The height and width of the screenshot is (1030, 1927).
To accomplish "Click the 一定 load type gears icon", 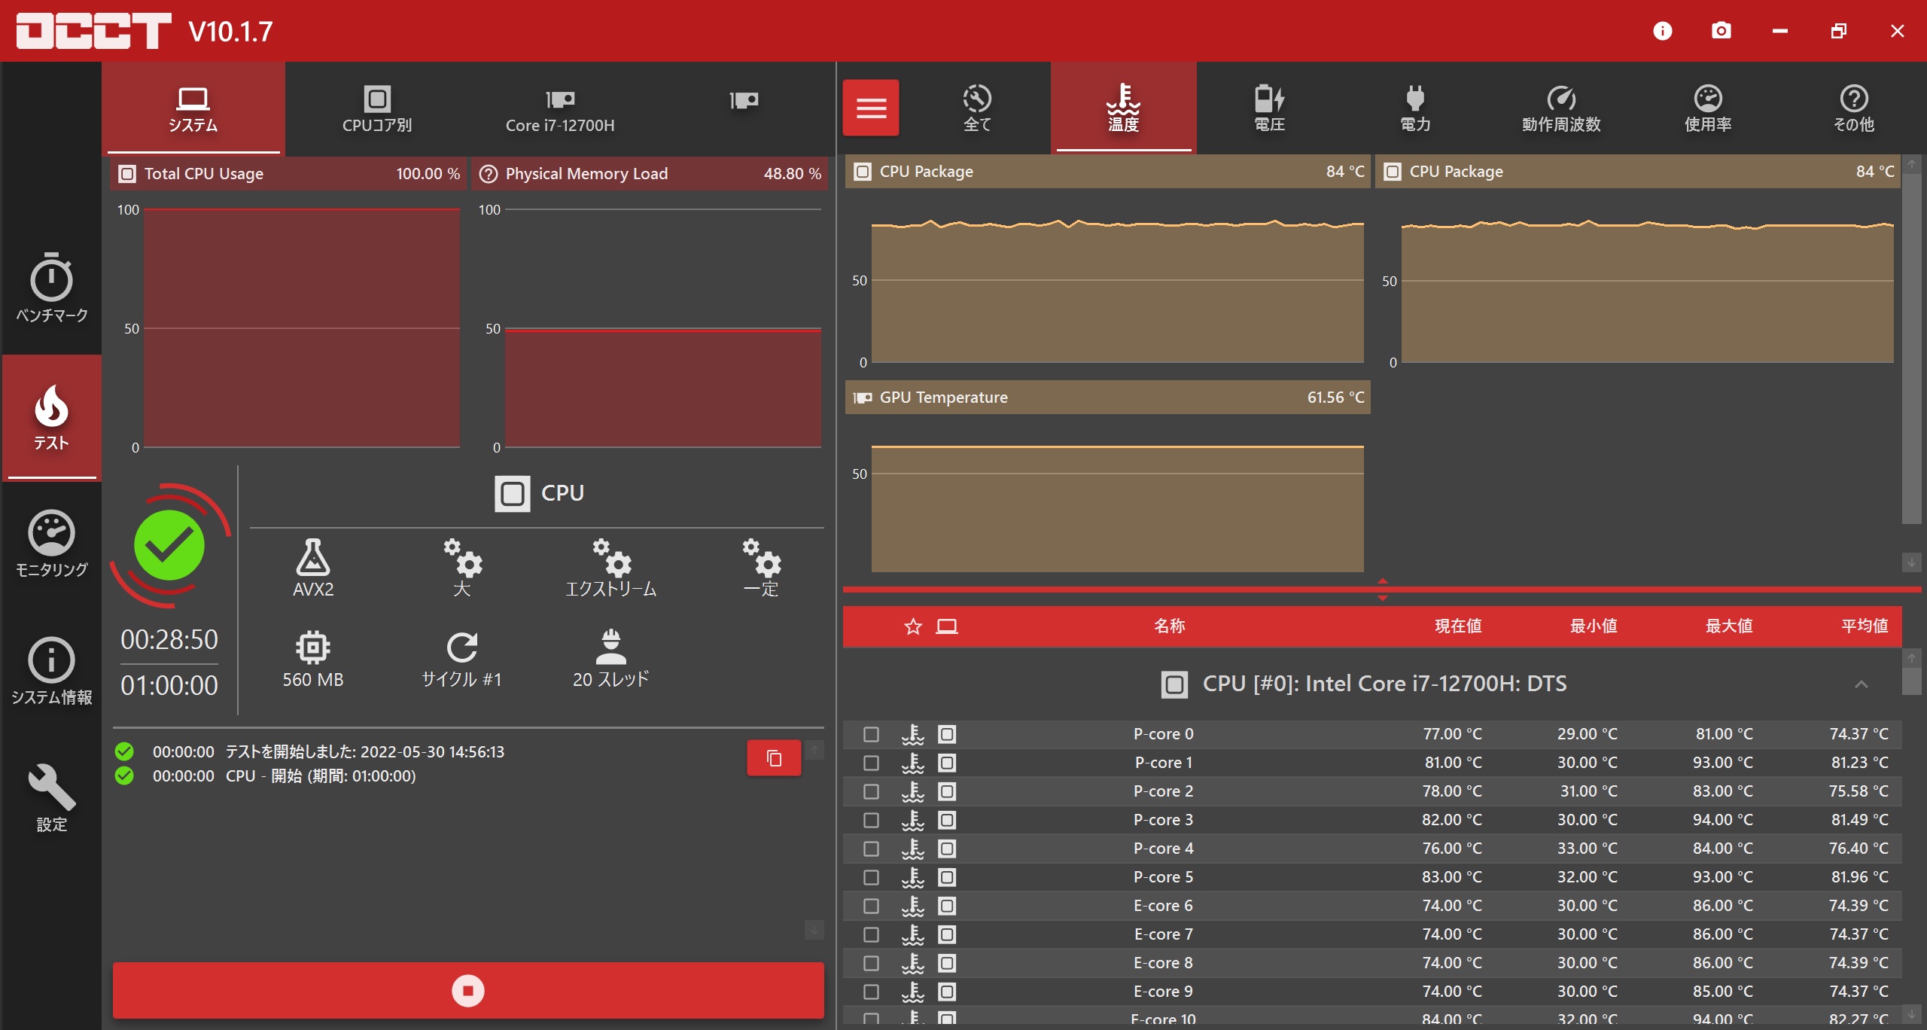I will click(761, 557).
